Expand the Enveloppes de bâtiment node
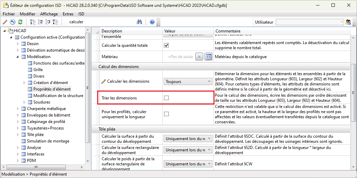 point(18,115)
